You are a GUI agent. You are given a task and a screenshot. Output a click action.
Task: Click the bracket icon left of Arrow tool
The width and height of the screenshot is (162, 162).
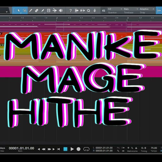14,10
